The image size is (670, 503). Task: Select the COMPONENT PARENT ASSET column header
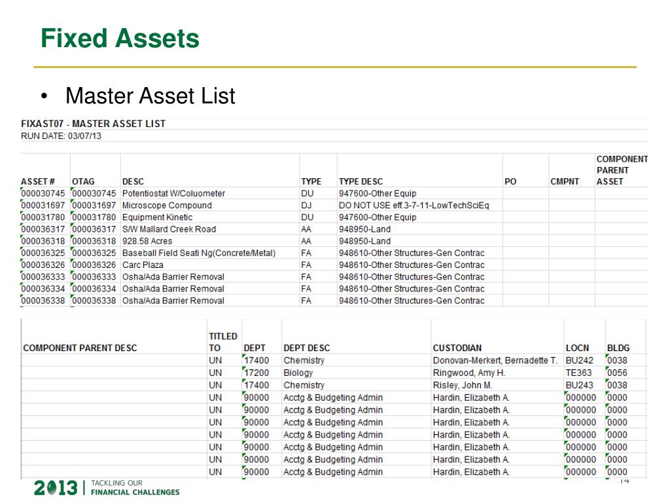(x=622, y=170)
